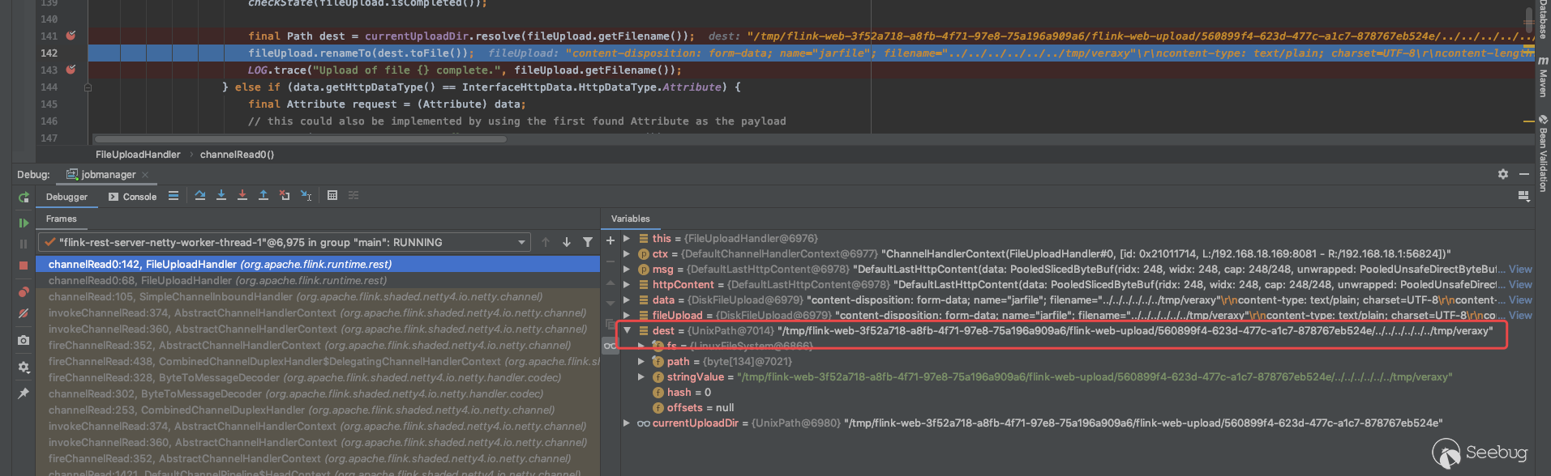Open the thread selector dropdown
The image size is (1551, 476).
[521, 242]
